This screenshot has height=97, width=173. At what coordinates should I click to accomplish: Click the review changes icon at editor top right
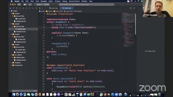131,8
